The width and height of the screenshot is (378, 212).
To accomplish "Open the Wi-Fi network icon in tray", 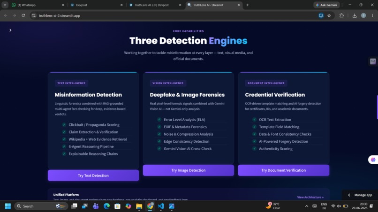I will pos(333,206).
